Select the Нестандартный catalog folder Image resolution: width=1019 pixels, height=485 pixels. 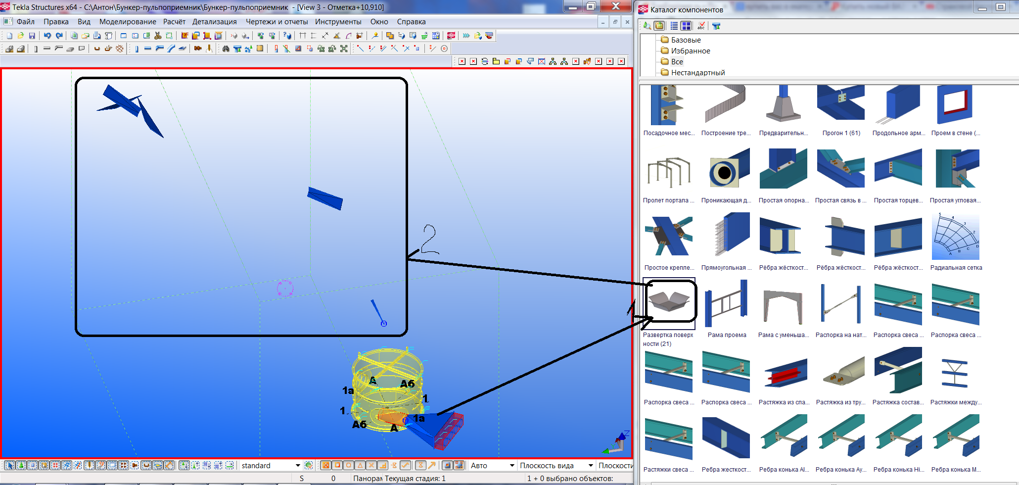[x=697, y=73]
